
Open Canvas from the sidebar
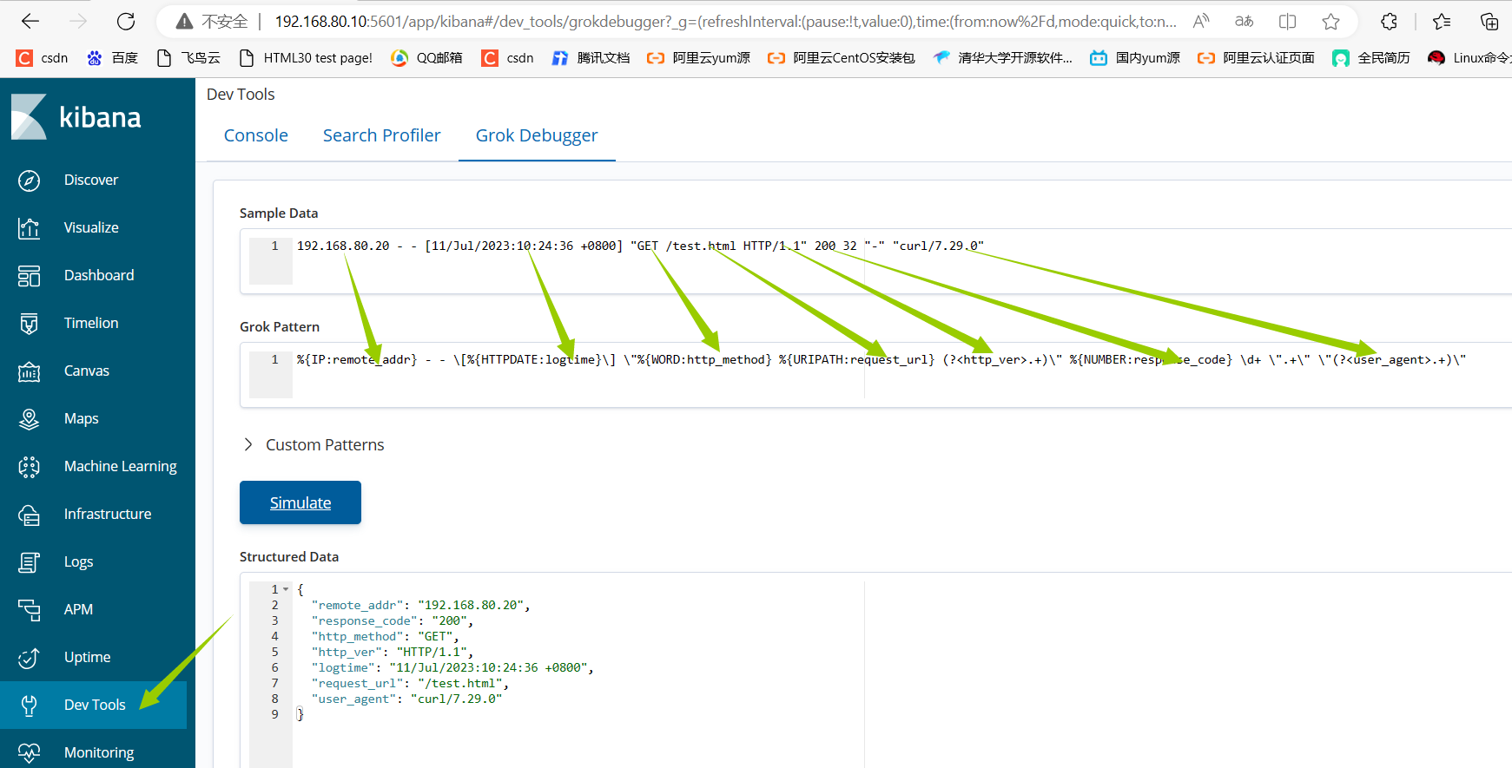coord(87,371)
